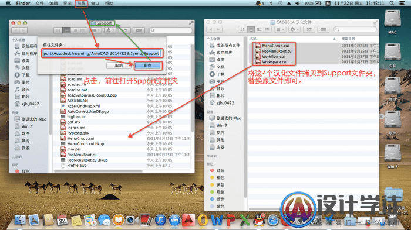Click the share button in CAD2014 window toolbar
The image size is (411, 230).
[309, 29]
